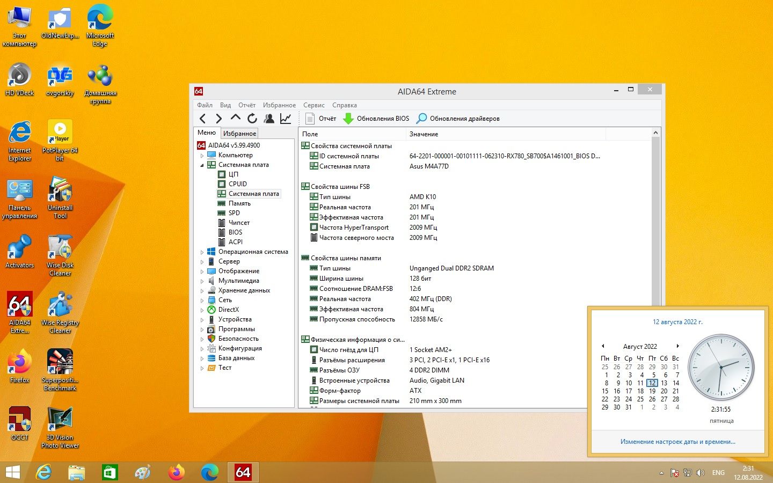The height and width of the screenshot is (483, 773).
Task: Go to next month in calendar
Action: click(x=677, y=346)
